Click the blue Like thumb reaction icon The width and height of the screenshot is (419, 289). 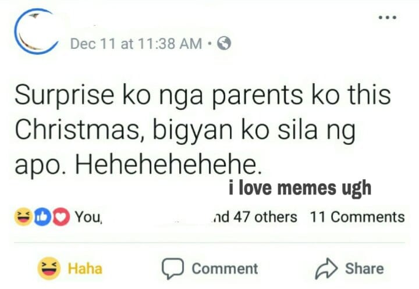click(x=42, y=217)
